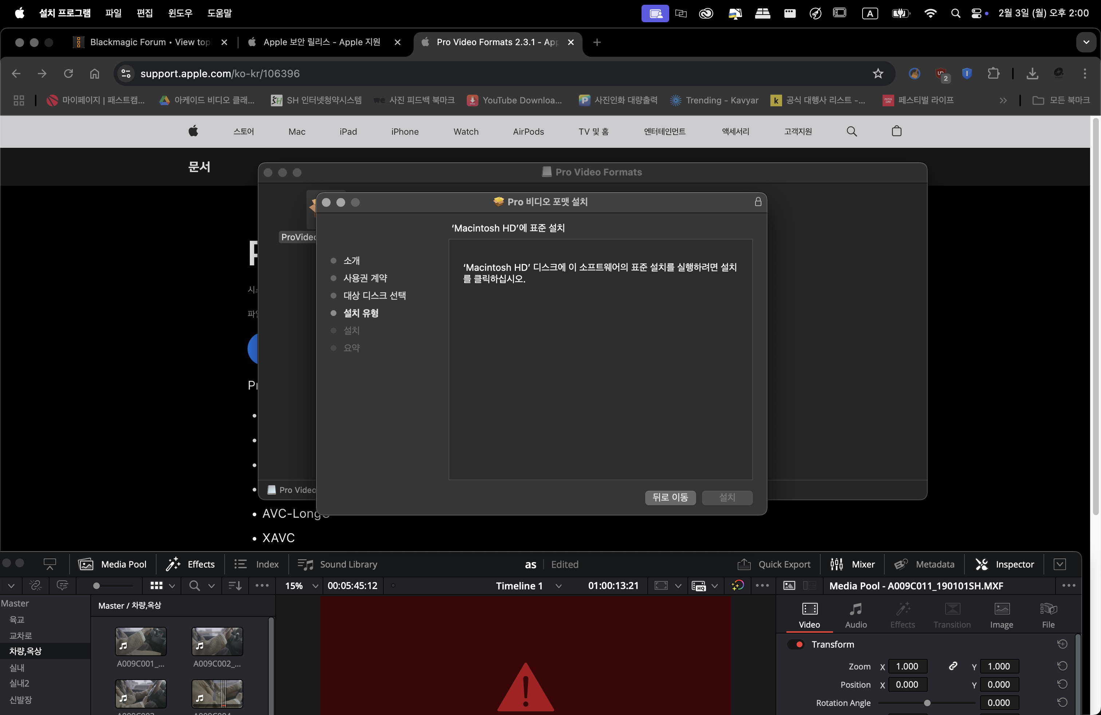Open the 파일 menu in menu bar
Viewport: 1101px width, 715px height.
113,13
